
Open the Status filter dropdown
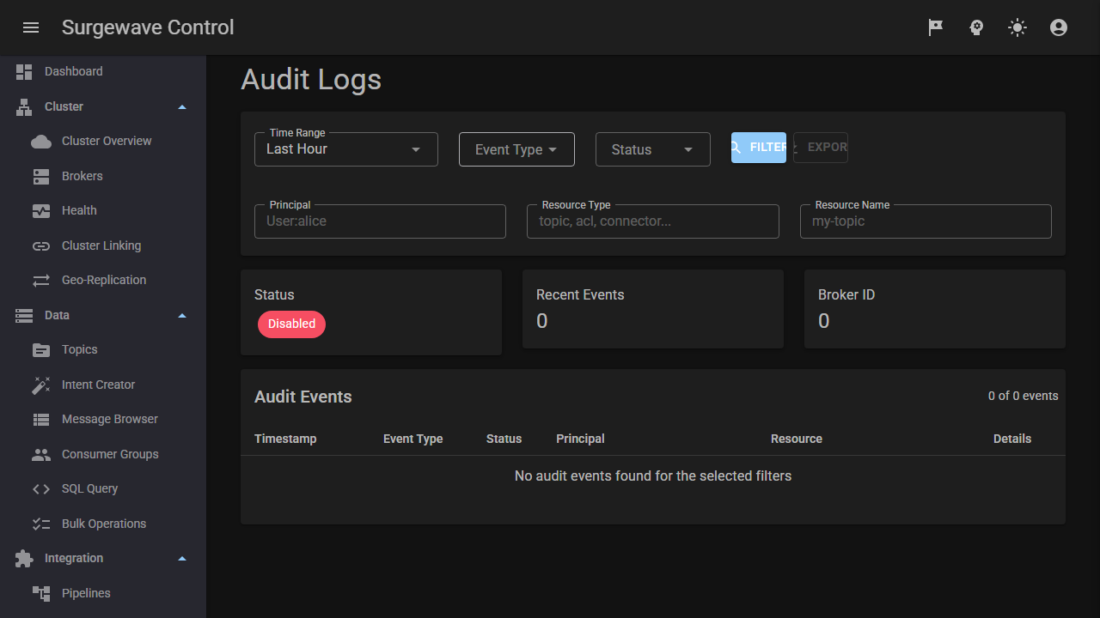653,149
